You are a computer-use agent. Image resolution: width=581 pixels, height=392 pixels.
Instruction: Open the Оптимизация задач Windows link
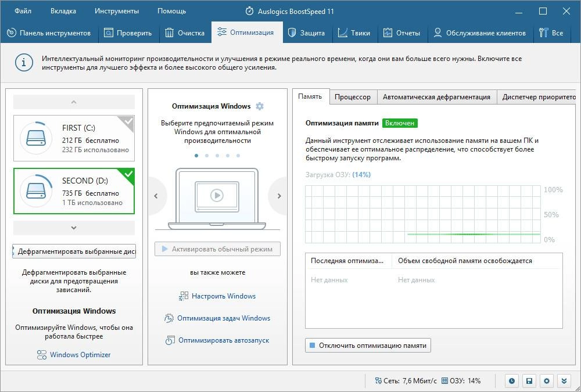[x=224, y=318]
